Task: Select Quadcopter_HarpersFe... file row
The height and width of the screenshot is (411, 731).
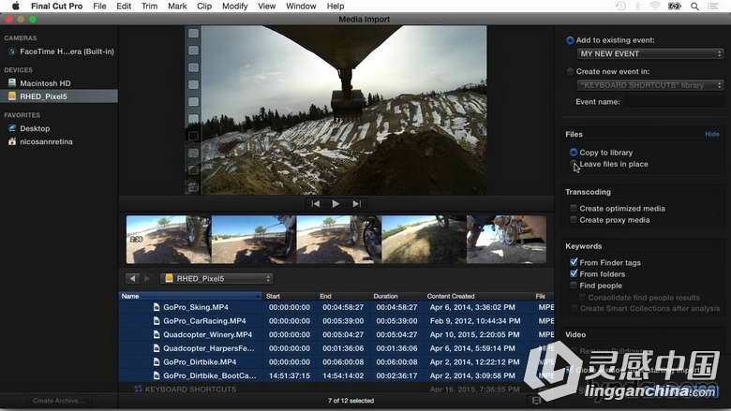Action: (x=336, y=348)
